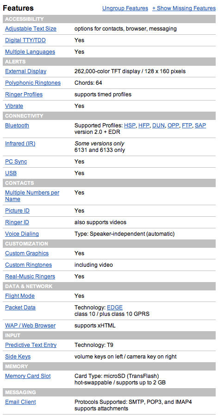Click the Email Client link
Image resolution: width=218 pixels, height=415 pixels.
[20, 402]
